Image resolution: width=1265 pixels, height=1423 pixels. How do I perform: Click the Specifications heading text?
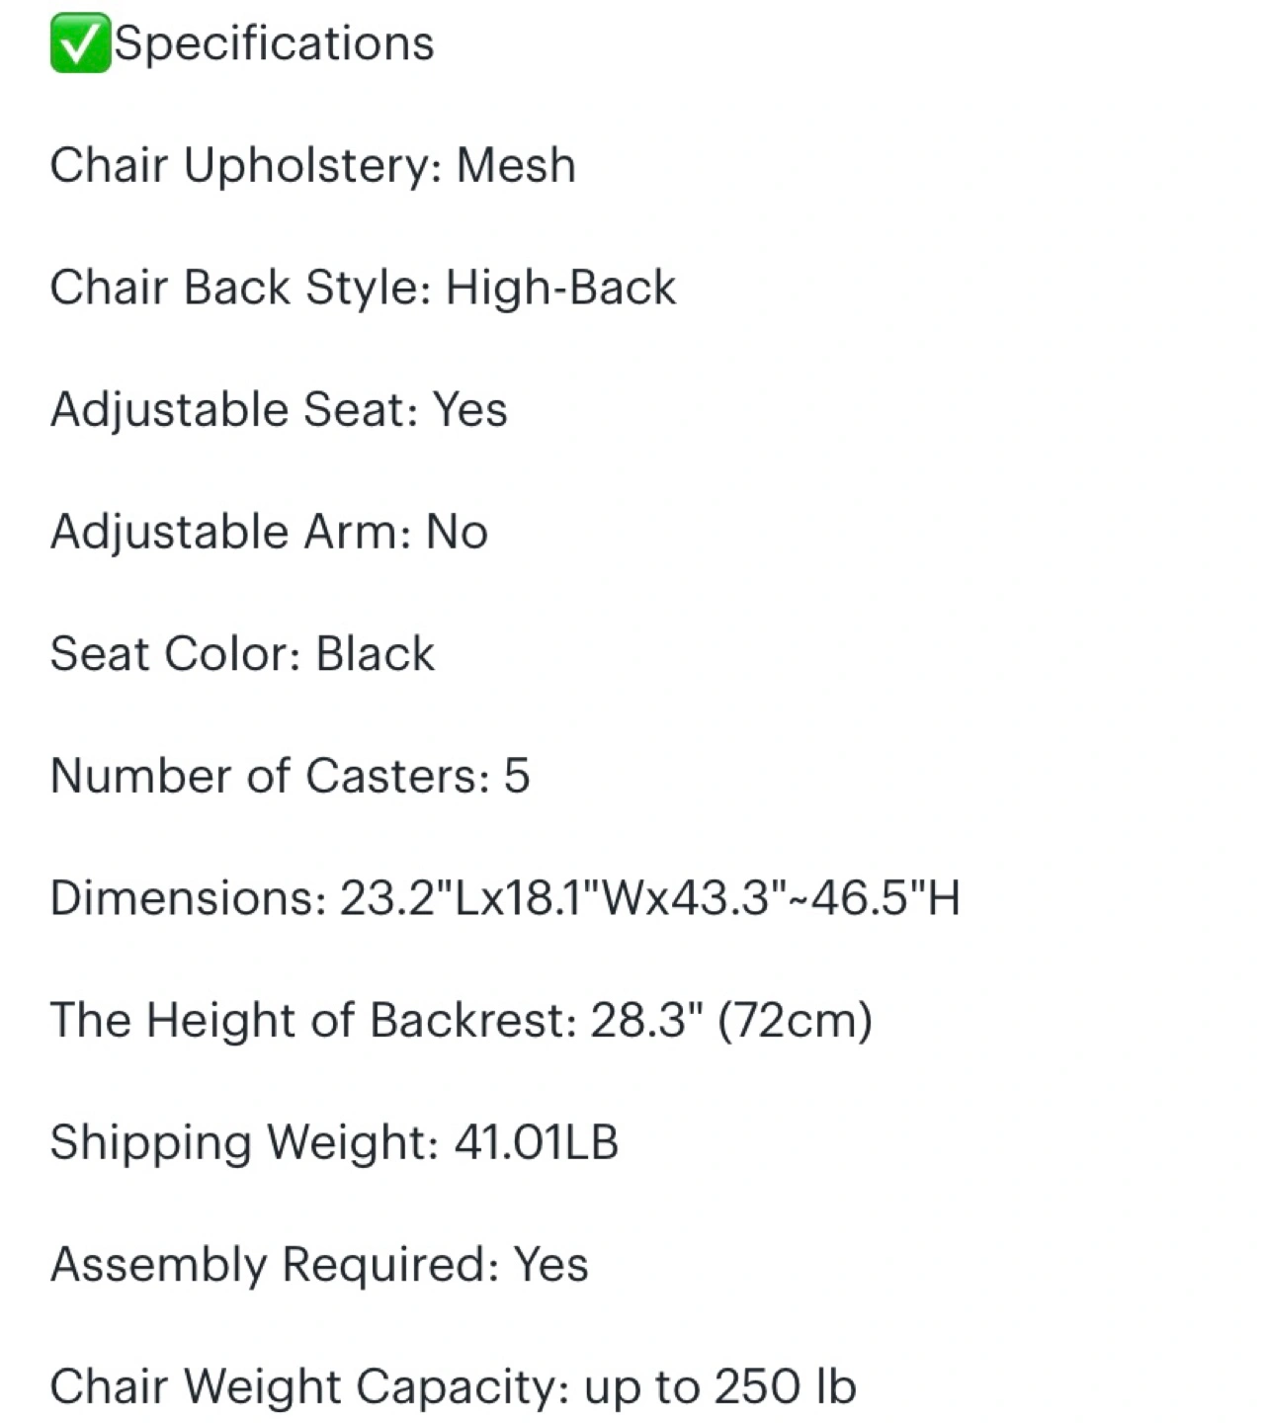[274, 44]
